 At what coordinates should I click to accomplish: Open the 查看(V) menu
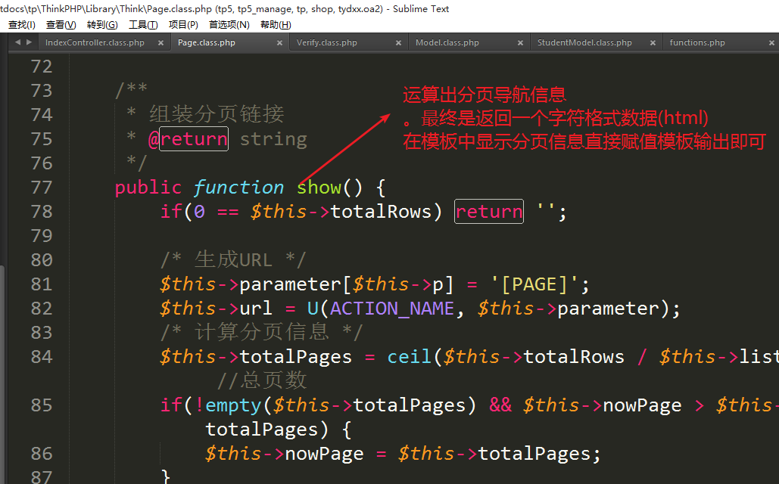tap(61, 25)
